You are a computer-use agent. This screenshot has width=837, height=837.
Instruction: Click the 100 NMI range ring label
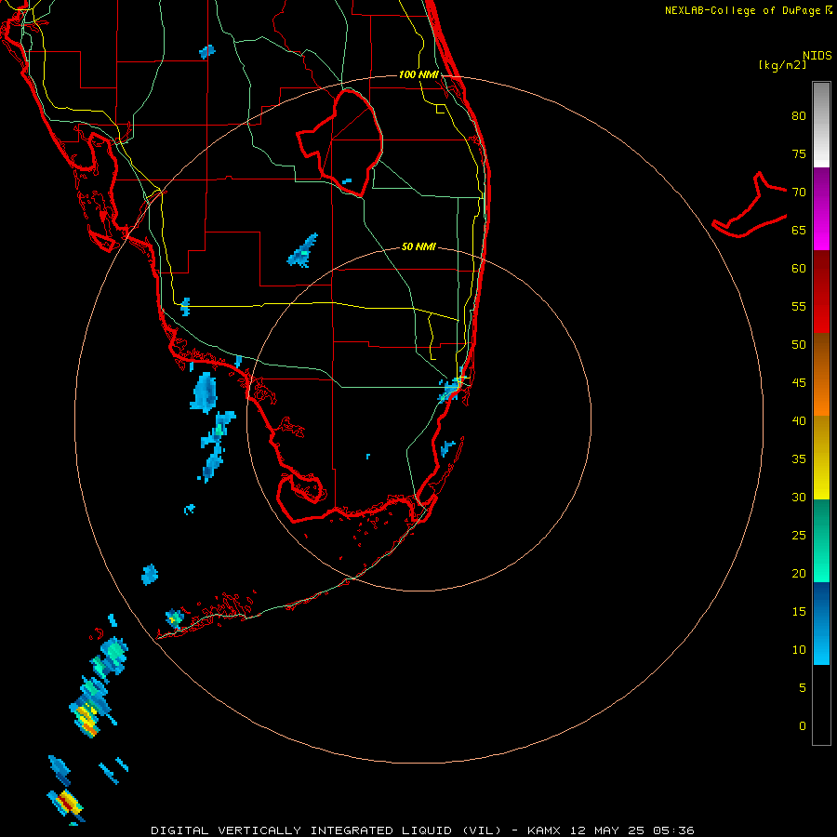tap(418, 74)
